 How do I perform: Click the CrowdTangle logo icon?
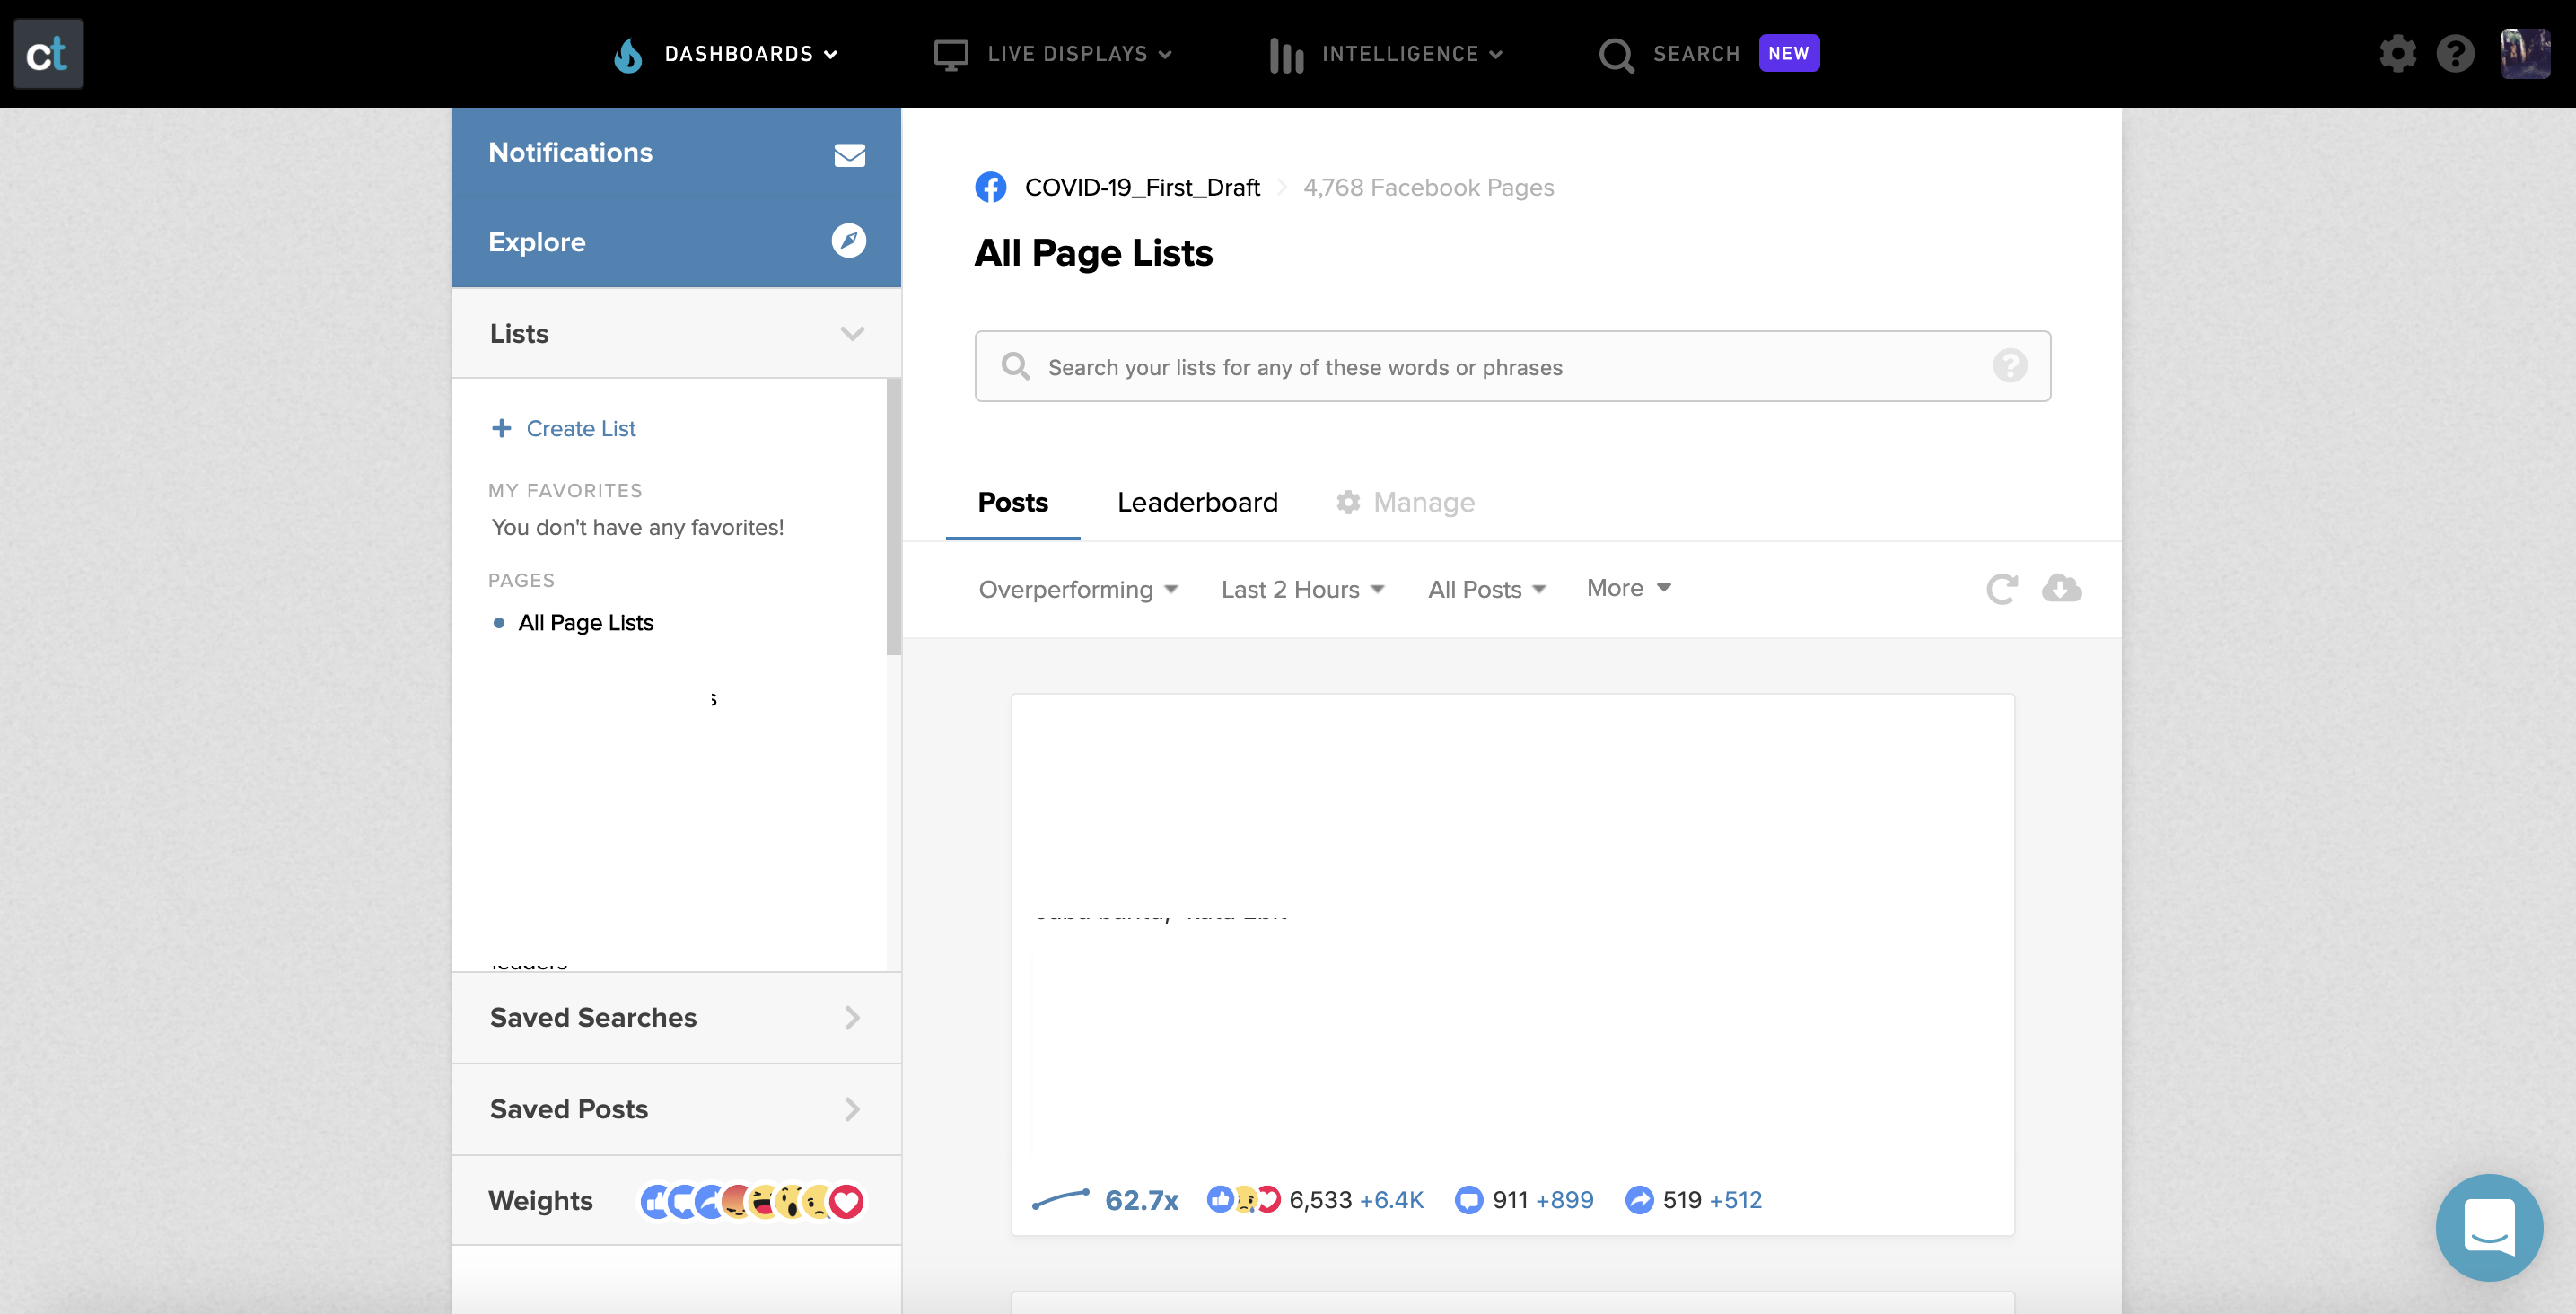pyautogui.click(x=48, y=54)
